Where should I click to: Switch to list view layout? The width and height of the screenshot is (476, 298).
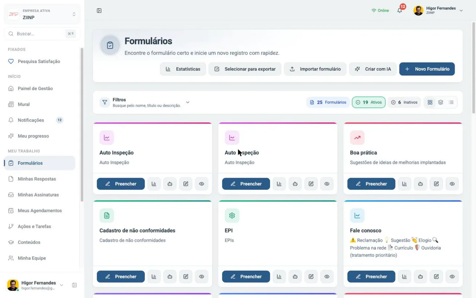pos(451,102)
